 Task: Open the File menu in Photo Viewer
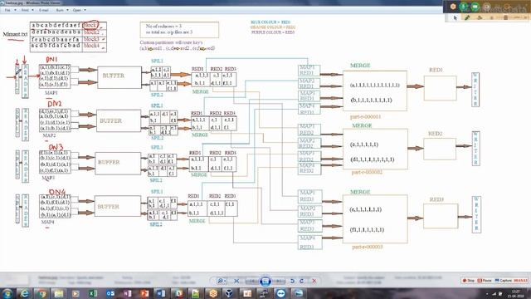(x=7, y=10)
